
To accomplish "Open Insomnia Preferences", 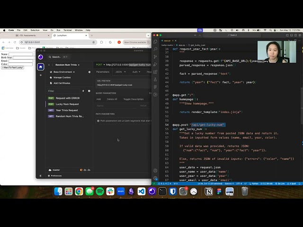I will (55, 176).
